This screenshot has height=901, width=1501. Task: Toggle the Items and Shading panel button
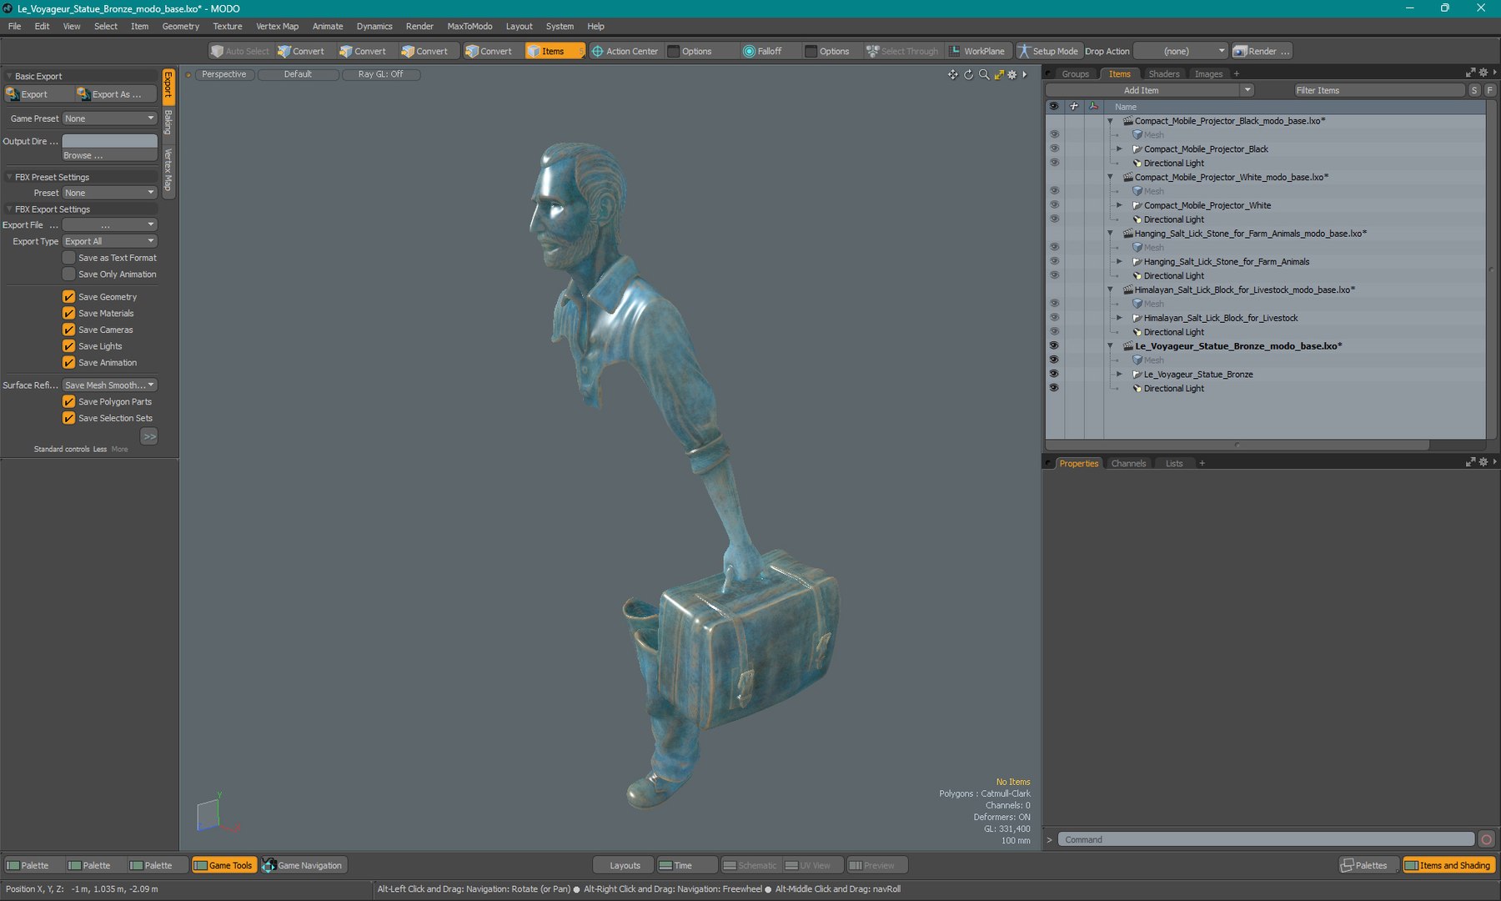point(1448,865)
